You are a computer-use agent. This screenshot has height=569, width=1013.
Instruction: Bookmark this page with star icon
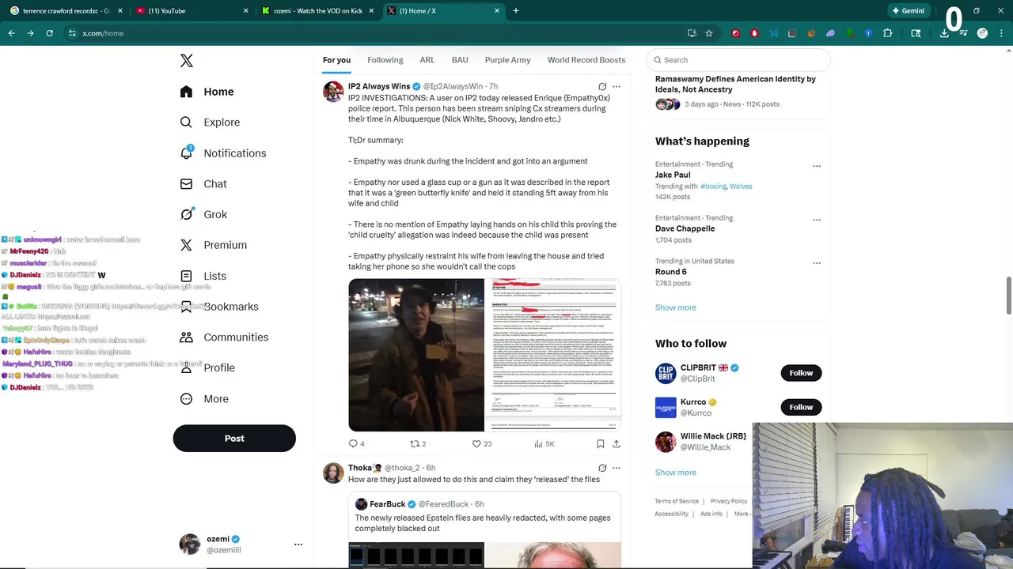[x=709, y=33]
